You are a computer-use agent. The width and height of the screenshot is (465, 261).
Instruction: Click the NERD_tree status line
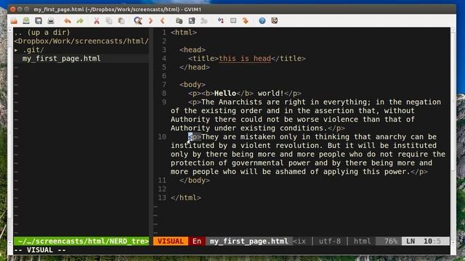pyautogui.click(x=81, y=241)
